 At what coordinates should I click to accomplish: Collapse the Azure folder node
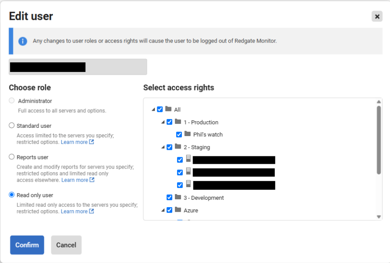(163, 211)
